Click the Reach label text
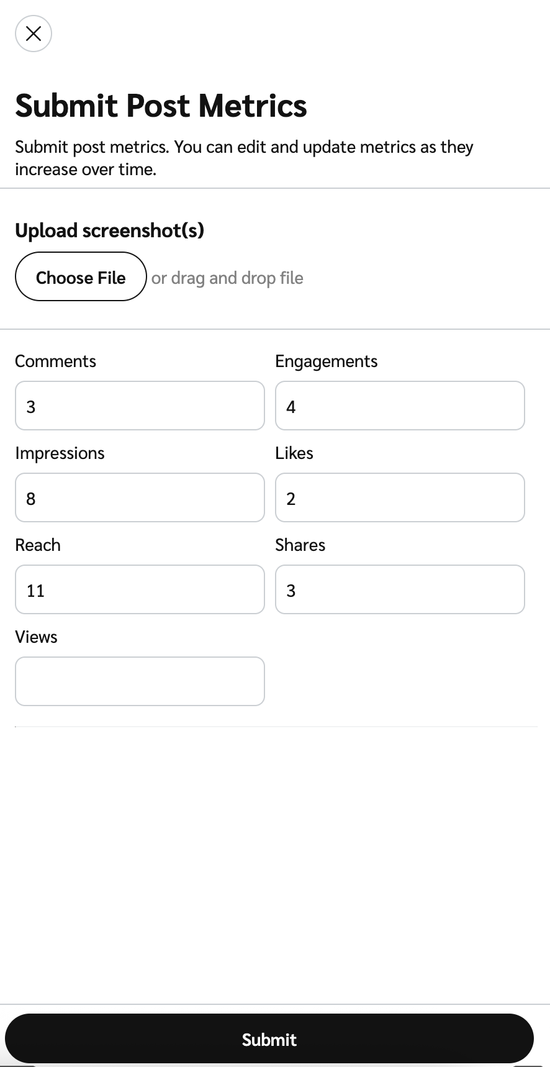The height and width of the screenshot is (1067, 550). (38, 545)
